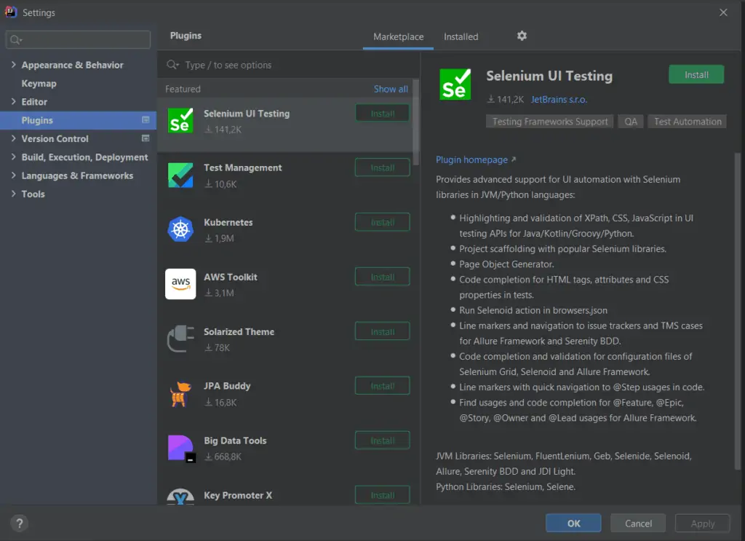Viewport: 745px width, 541px height.
Task: Click the Kubernetes plugin wheel icon
Action: tap(180, 229)
